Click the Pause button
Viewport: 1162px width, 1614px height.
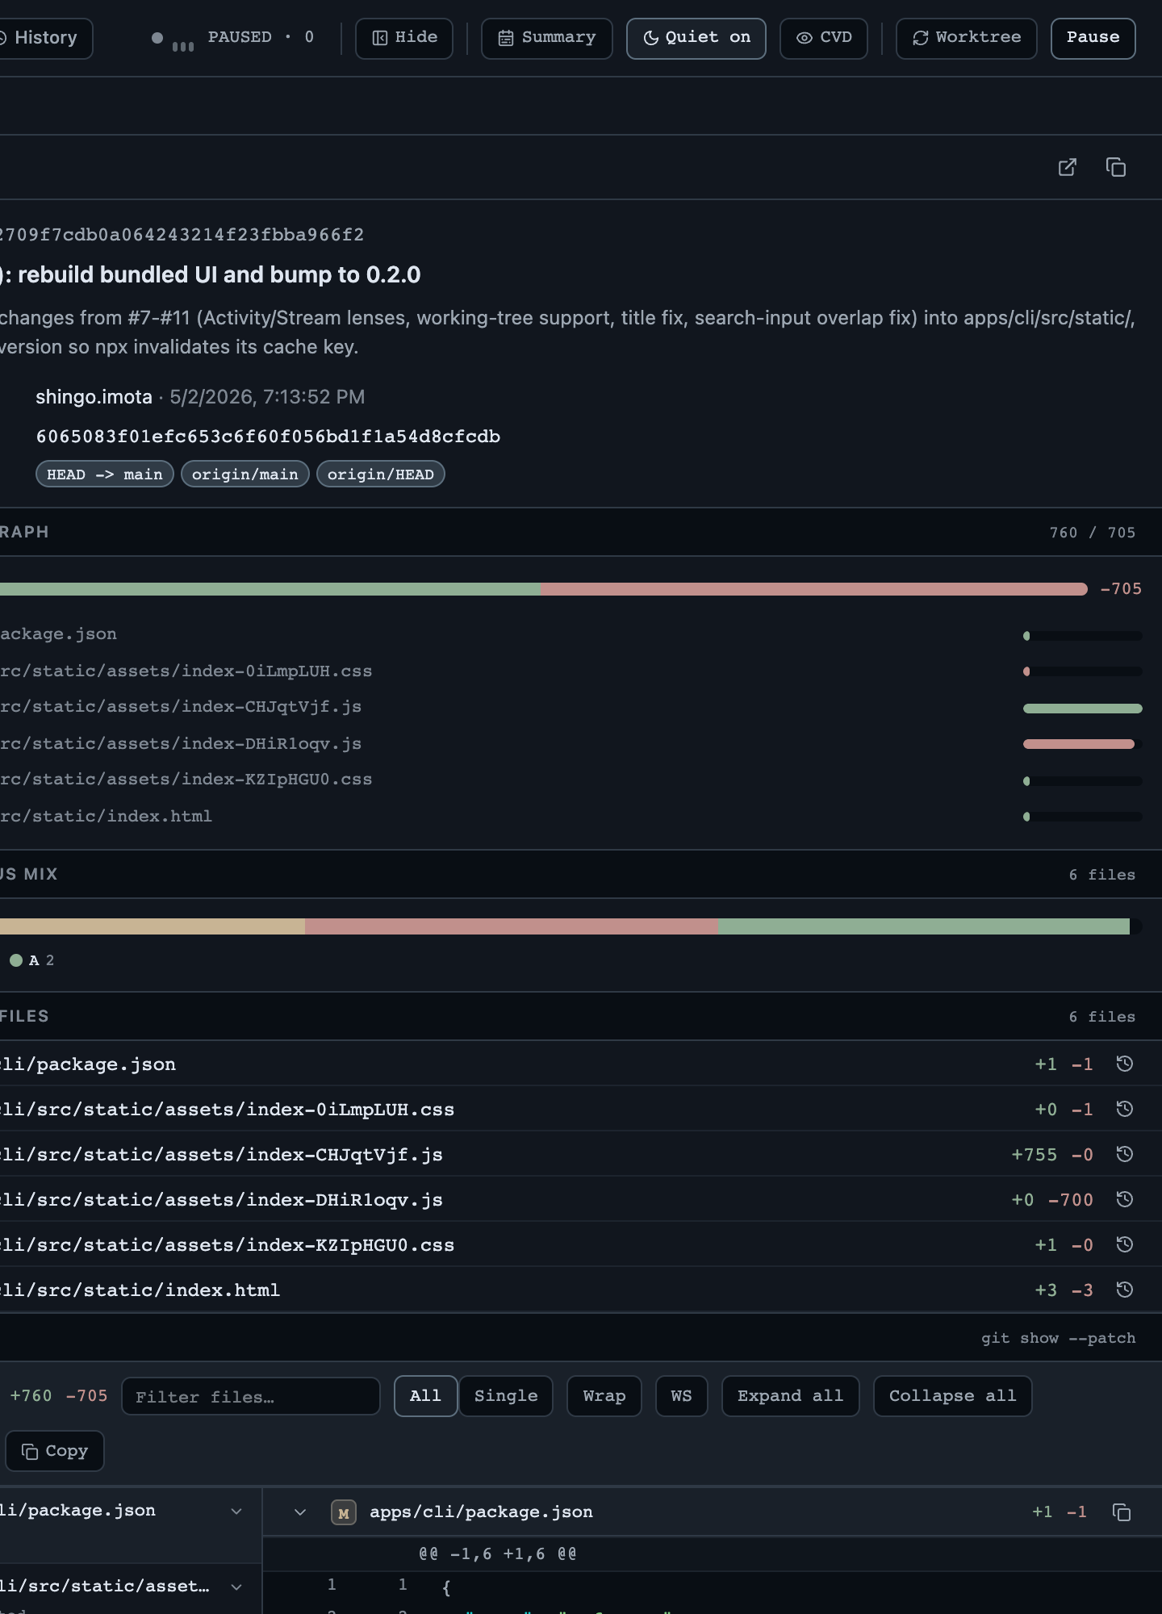(x=1093, y=38)
